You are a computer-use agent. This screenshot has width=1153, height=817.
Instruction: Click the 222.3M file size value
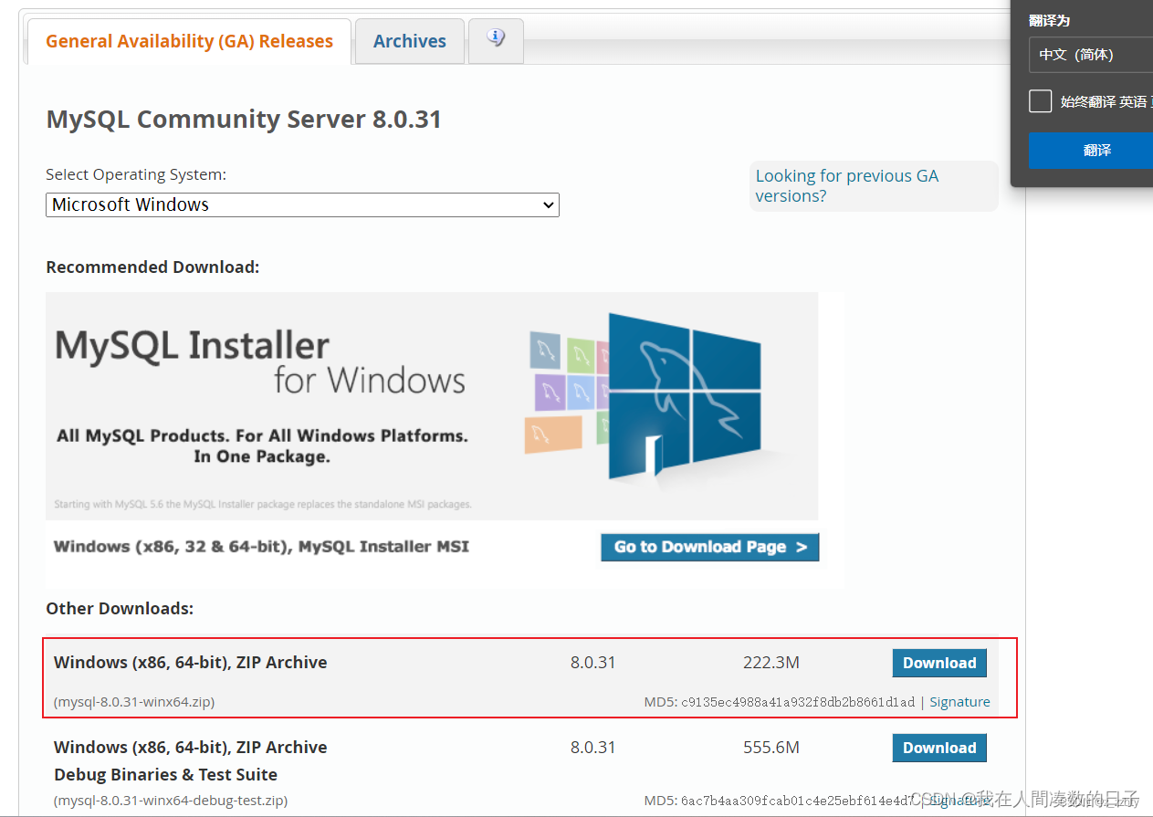(771, 663)
